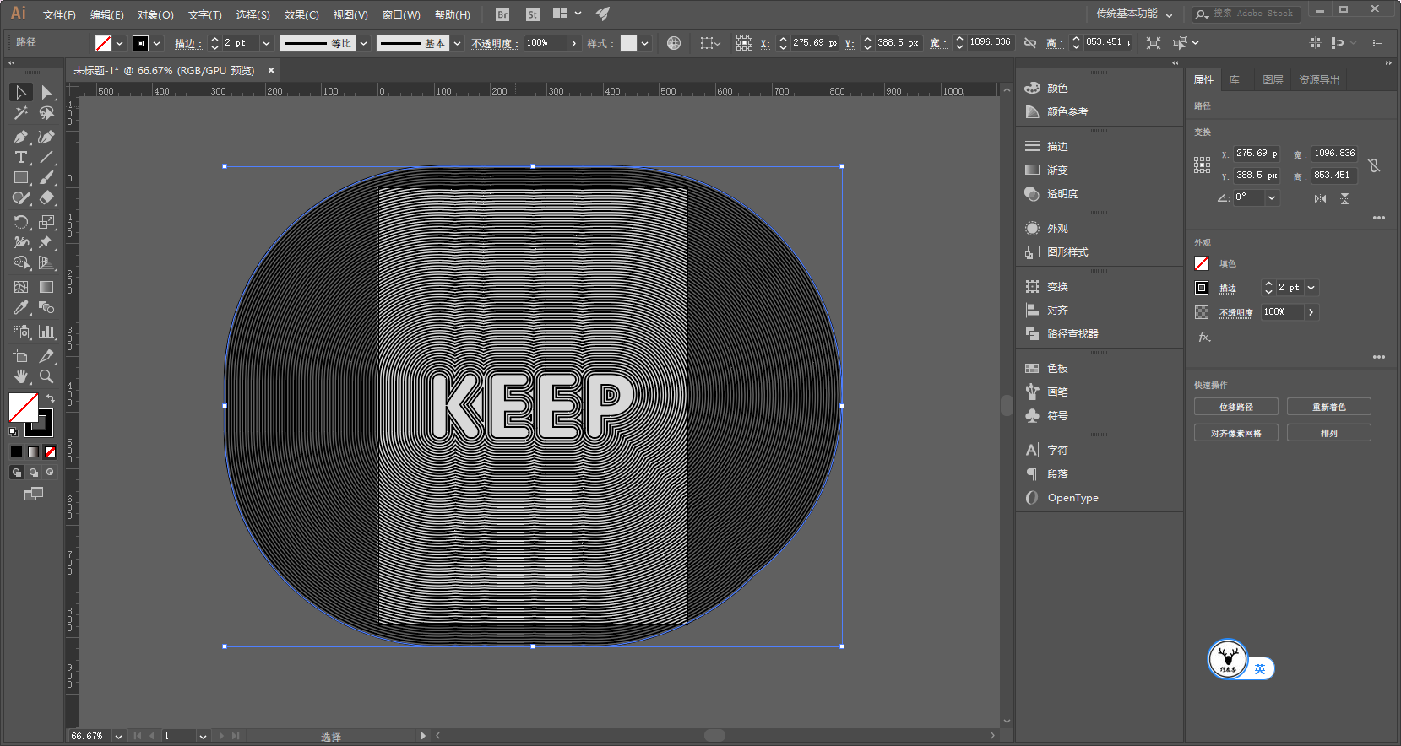Select the Line Segment tool
Image resolution: width=1401 pixels, height=746 pixels.
point(46,158)
